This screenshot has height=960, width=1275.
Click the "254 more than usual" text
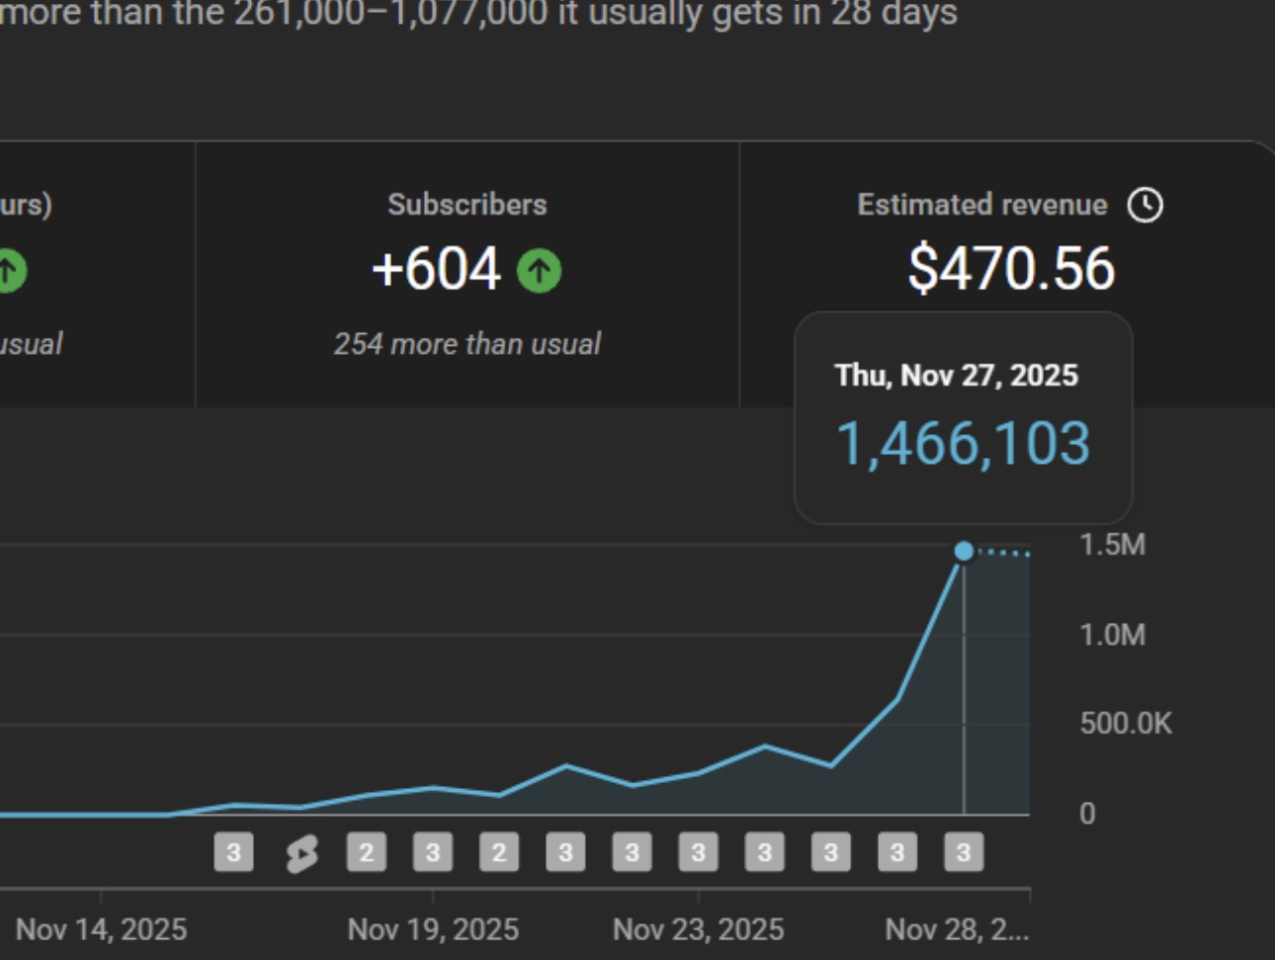(x=467, y=344)
